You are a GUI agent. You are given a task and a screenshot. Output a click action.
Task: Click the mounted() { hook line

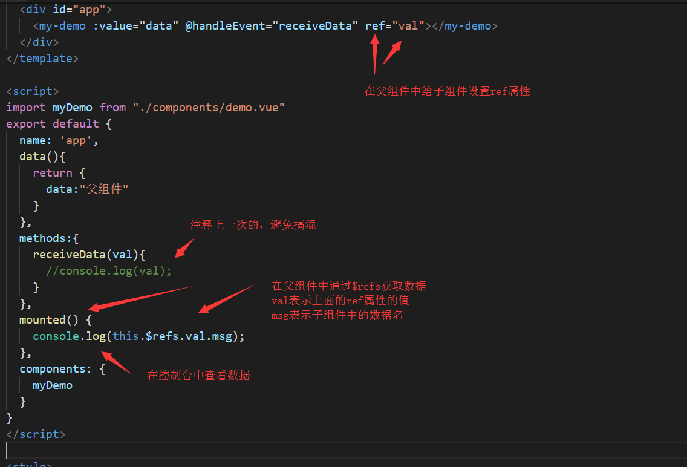56,320
